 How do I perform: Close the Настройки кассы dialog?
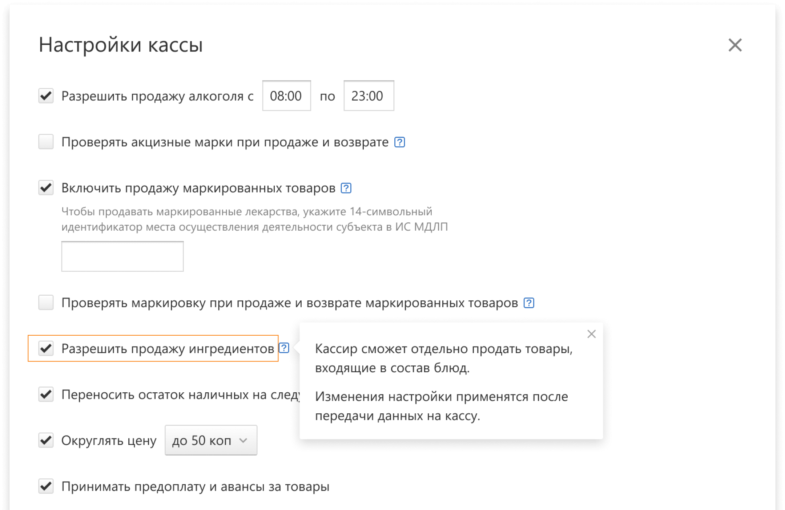click(735, 45)
